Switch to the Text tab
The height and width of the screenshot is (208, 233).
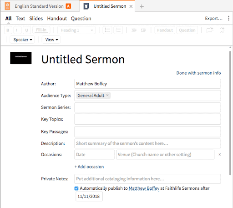coord(20,19)
